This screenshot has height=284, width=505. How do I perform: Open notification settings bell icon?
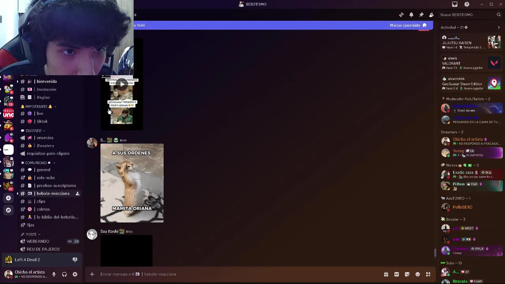411,15
